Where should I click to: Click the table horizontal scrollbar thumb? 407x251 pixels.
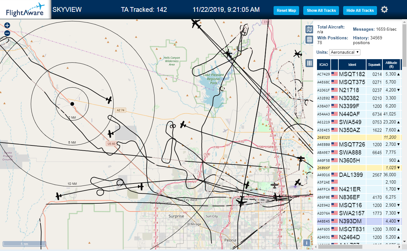(x=340, y=247)
